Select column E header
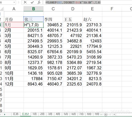The image size is (132, 117). click(92, 9)
